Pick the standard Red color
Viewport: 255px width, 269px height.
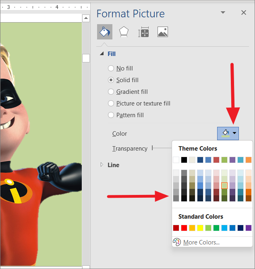coord(184,228)
